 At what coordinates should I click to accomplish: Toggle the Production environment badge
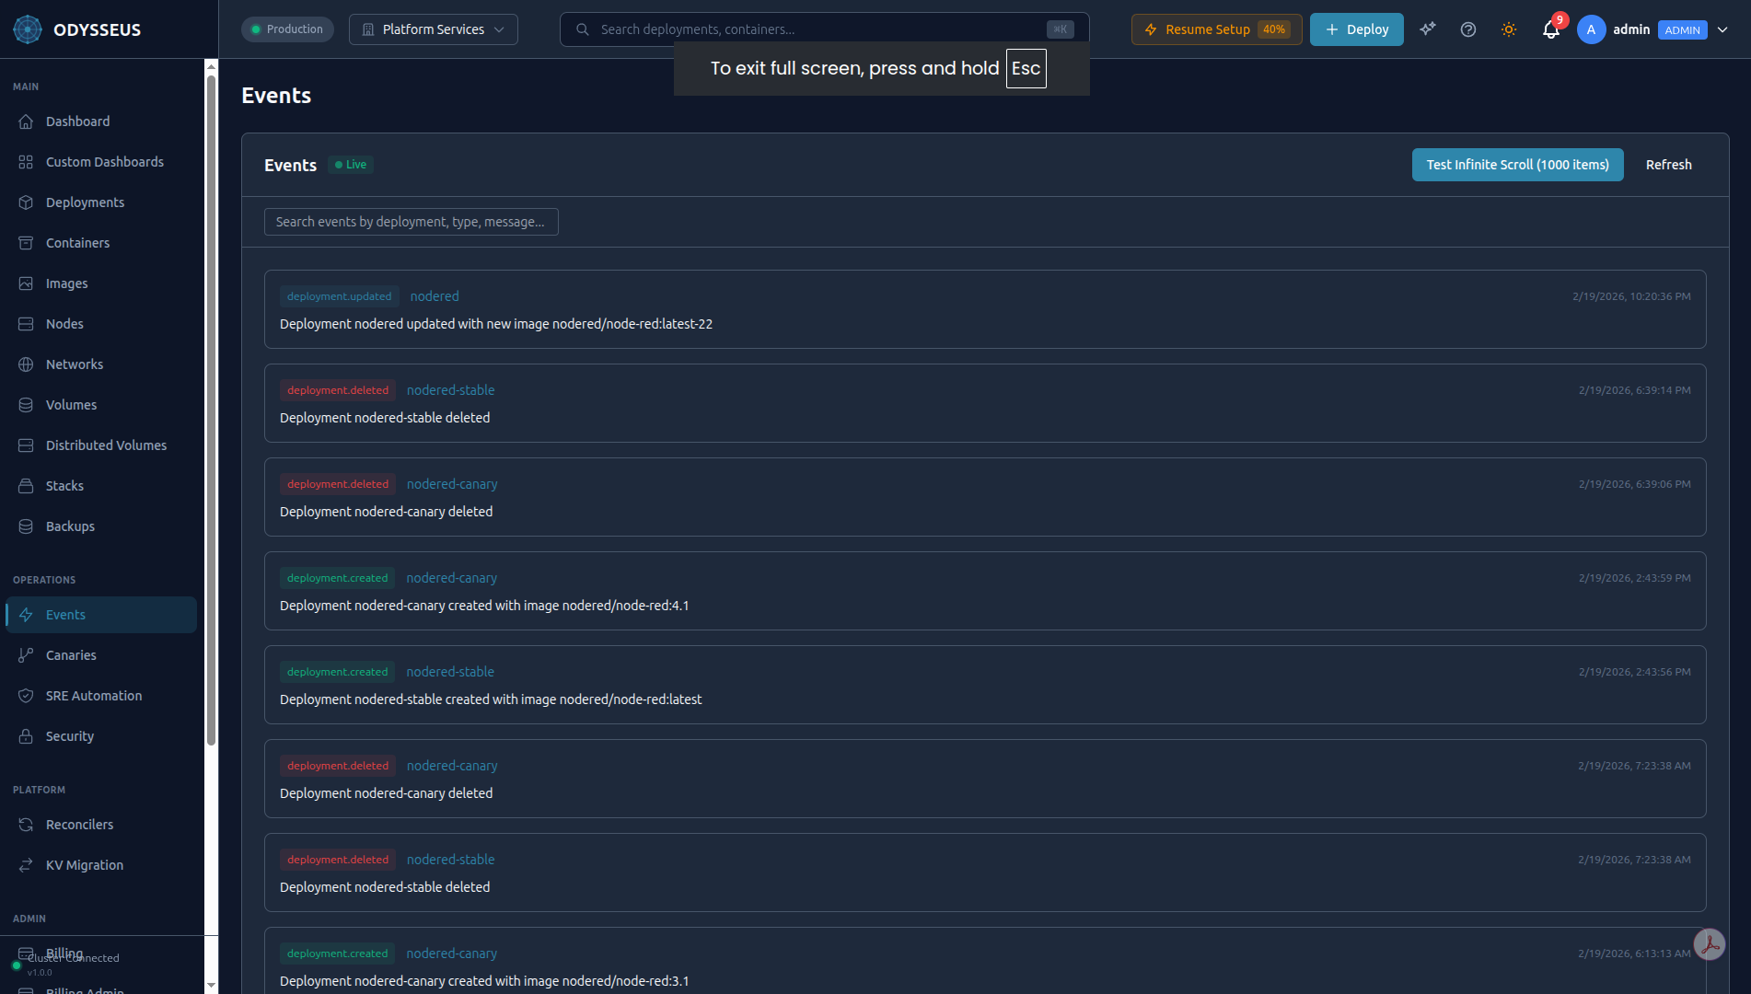point(287,29)
